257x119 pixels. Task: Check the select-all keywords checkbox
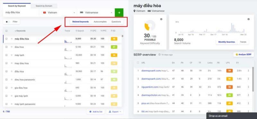coord(6,31)
